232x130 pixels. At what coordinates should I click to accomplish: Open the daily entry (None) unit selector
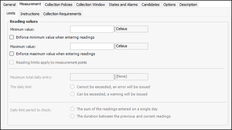pyautogui.click(x=131, y=77)
